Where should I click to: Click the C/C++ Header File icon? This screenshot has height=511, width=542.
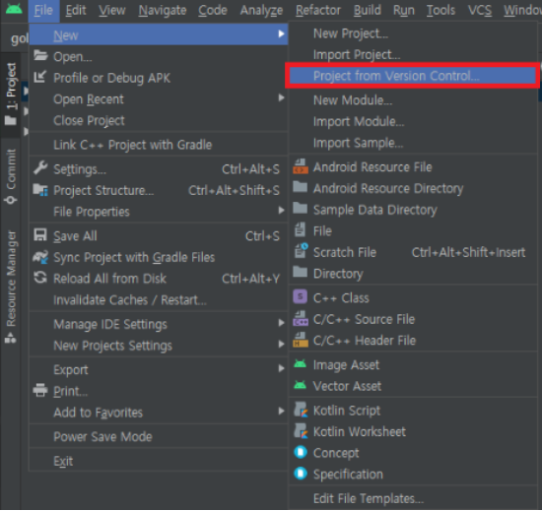click(x=300, y=340)
